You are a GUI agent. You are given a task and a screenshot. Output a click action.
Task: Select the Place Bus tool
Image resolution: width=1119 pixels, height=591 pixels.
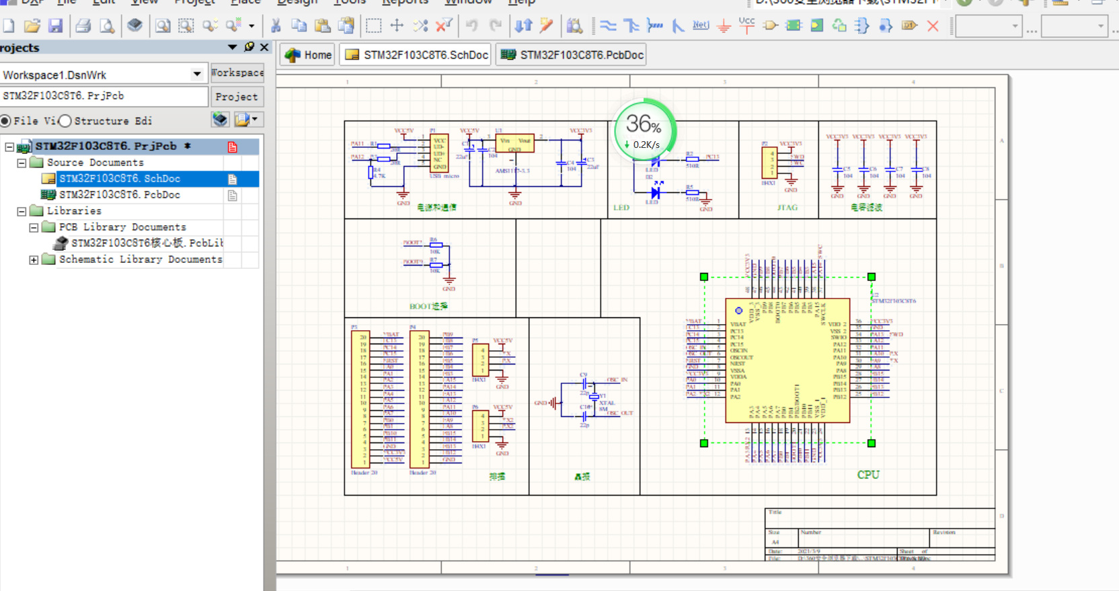pyautogui.click(x=631, y=26)
